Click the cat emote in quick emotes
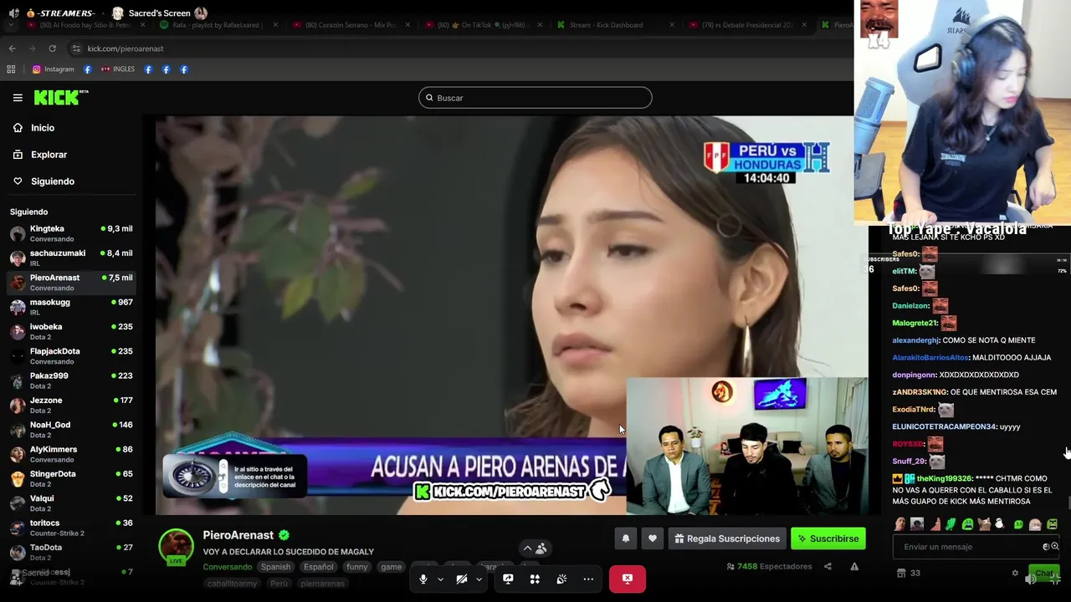This screenshot has height=602, width=1071. [985, 524]
